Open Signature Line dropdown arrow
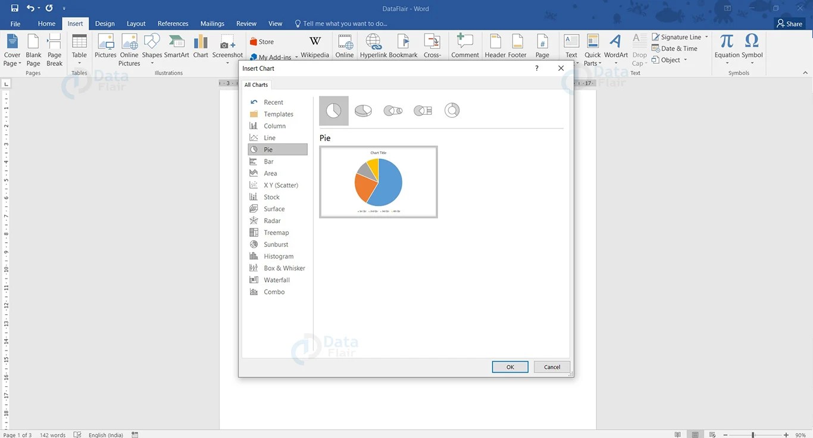Viewport: 813px width, 438px height. 706,37
